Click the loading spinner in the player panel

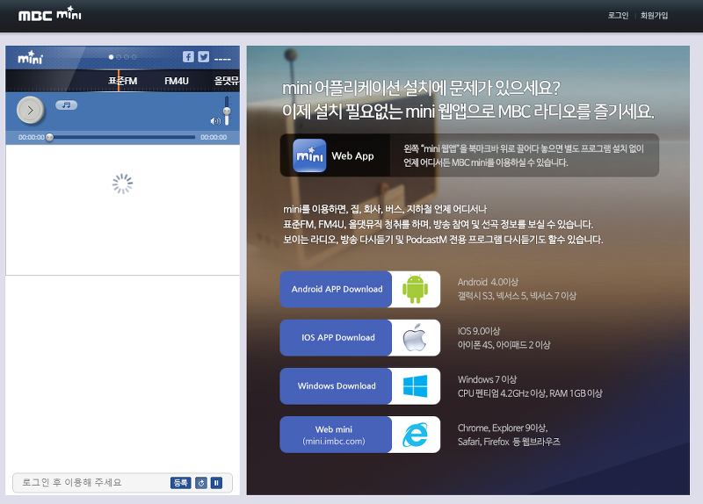(x=122, y=184)
